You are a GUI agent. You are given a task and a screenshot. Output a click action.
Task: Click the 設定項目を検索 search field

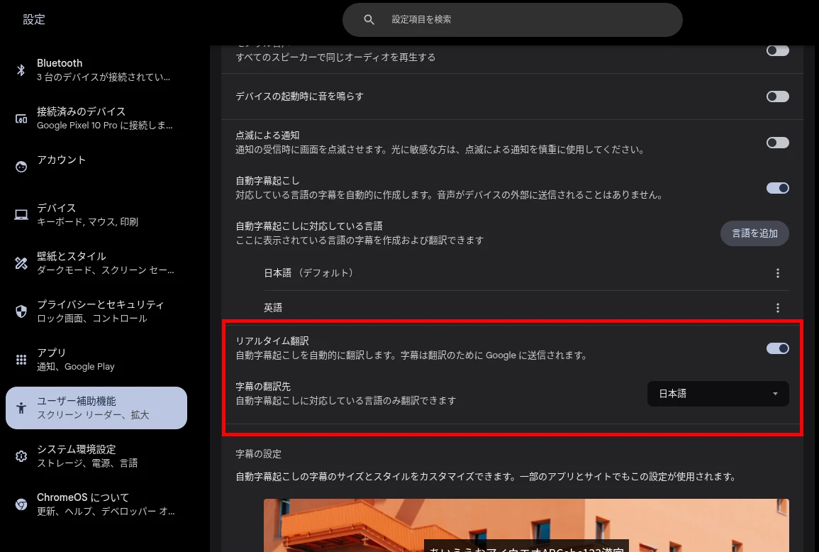512,19
